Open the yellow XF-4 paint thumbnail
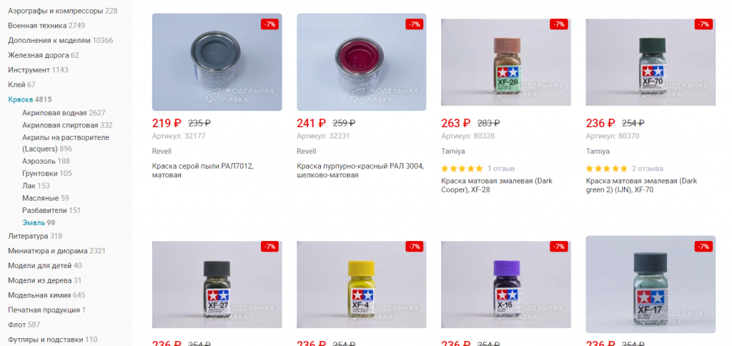 pos(361,285)
